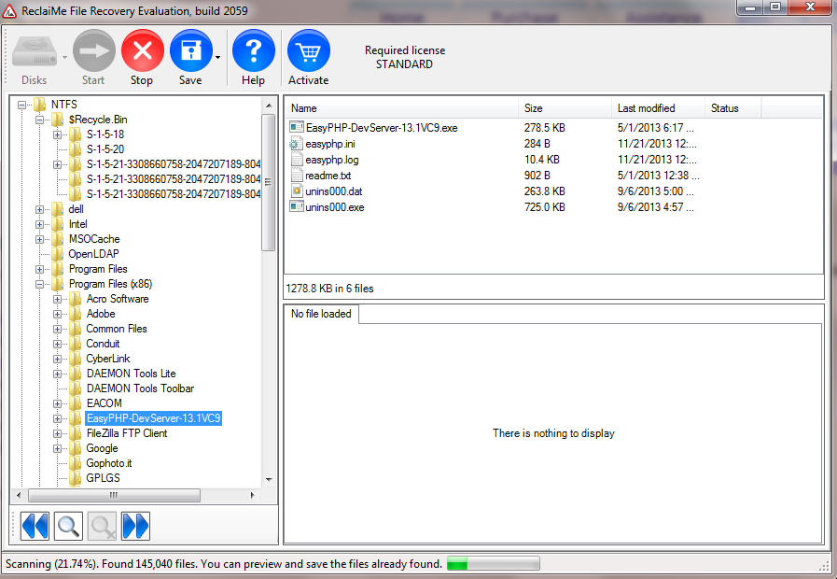The image size is (837, 579).
Task: Select the "No file loaded" preview tab
Action: [321, 314]
